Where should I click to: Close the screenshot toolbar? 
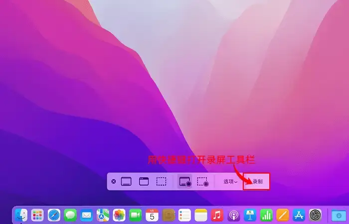coord(114,182)
